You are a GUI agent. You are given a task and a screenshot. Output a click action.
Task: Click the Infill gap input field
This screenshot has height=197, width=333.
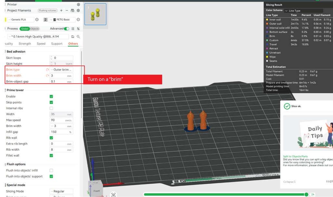tap(61, 132)
